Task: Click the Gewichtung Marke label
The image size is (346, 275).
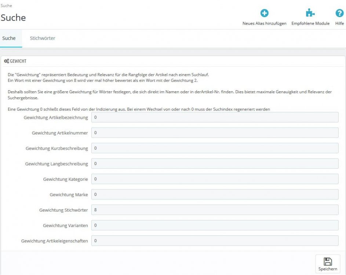Action: pos(69,195)
